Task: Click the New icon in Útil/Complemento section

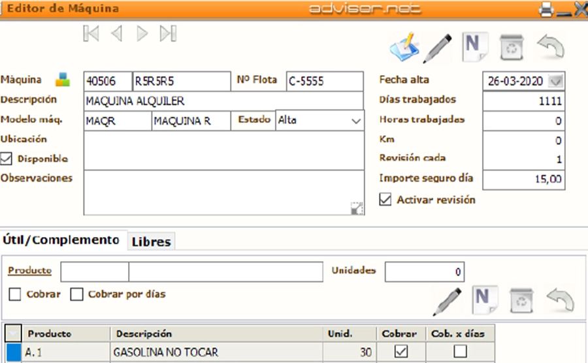Action: tap(483, 299)
